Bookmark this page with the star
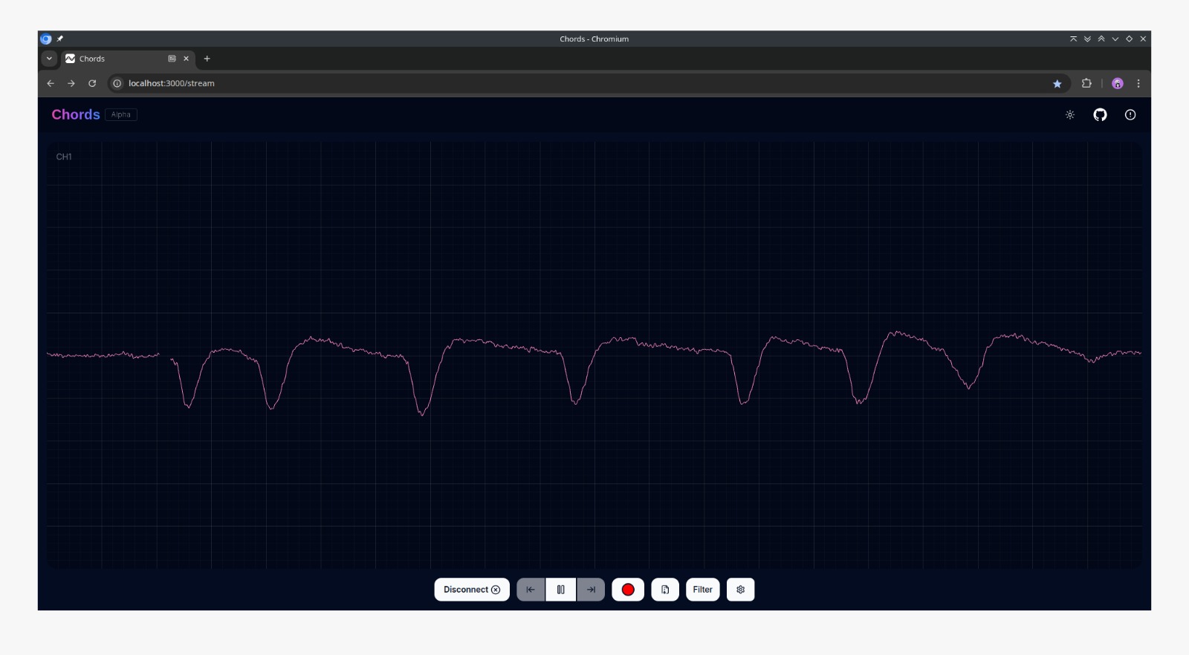The image size is (1189, 655). 1057,84
